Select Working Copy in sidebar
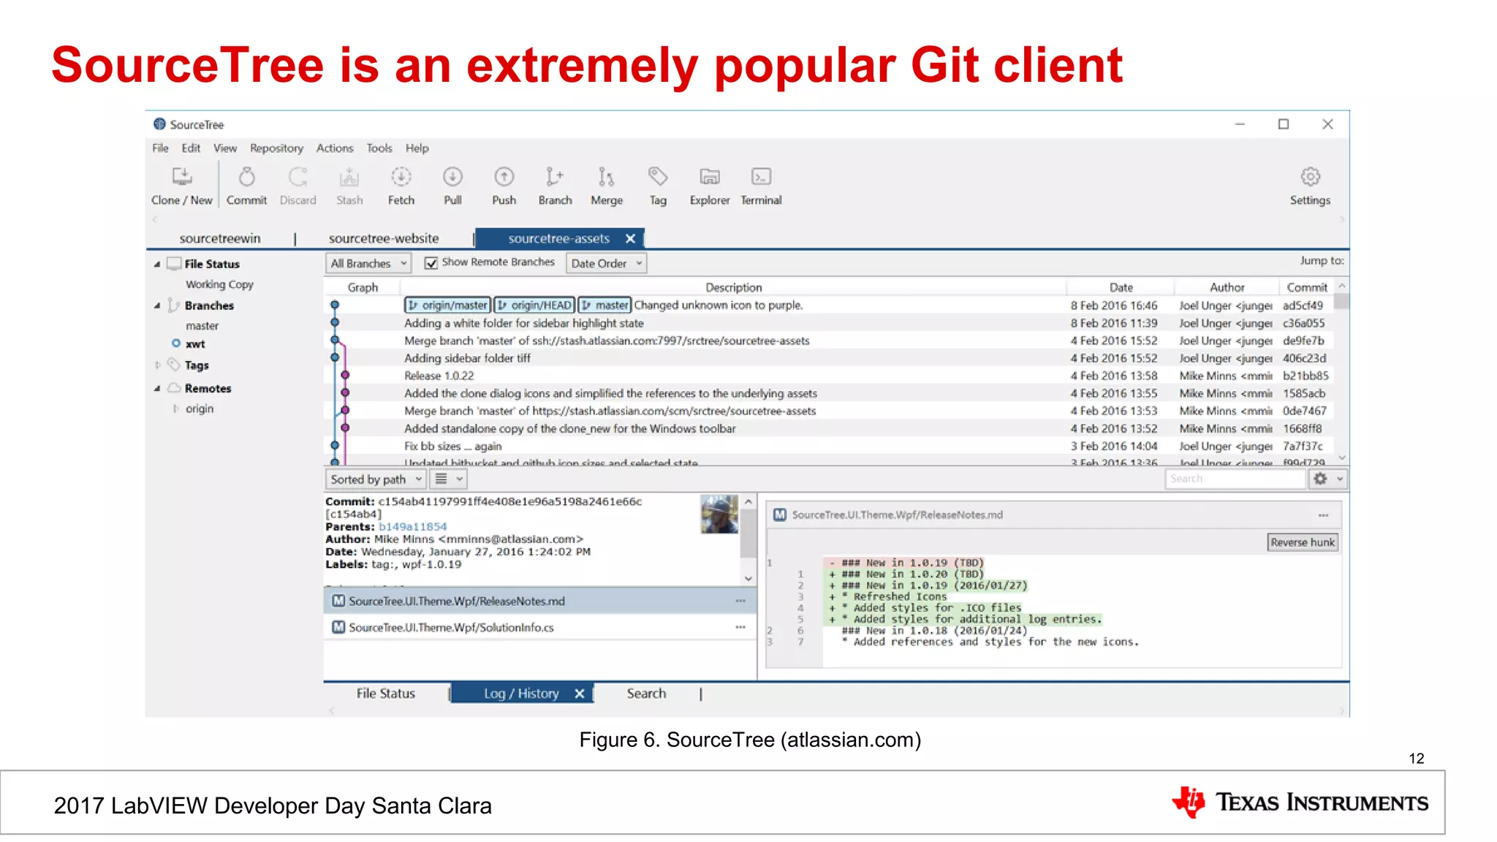1497x842 pixels. click(x=219, y=284)
